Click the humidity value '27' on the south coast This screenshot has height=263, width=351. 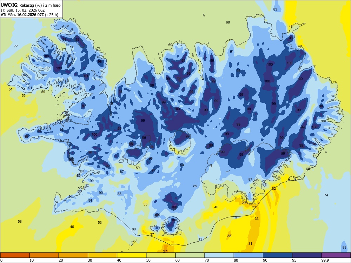coord(165,251)
